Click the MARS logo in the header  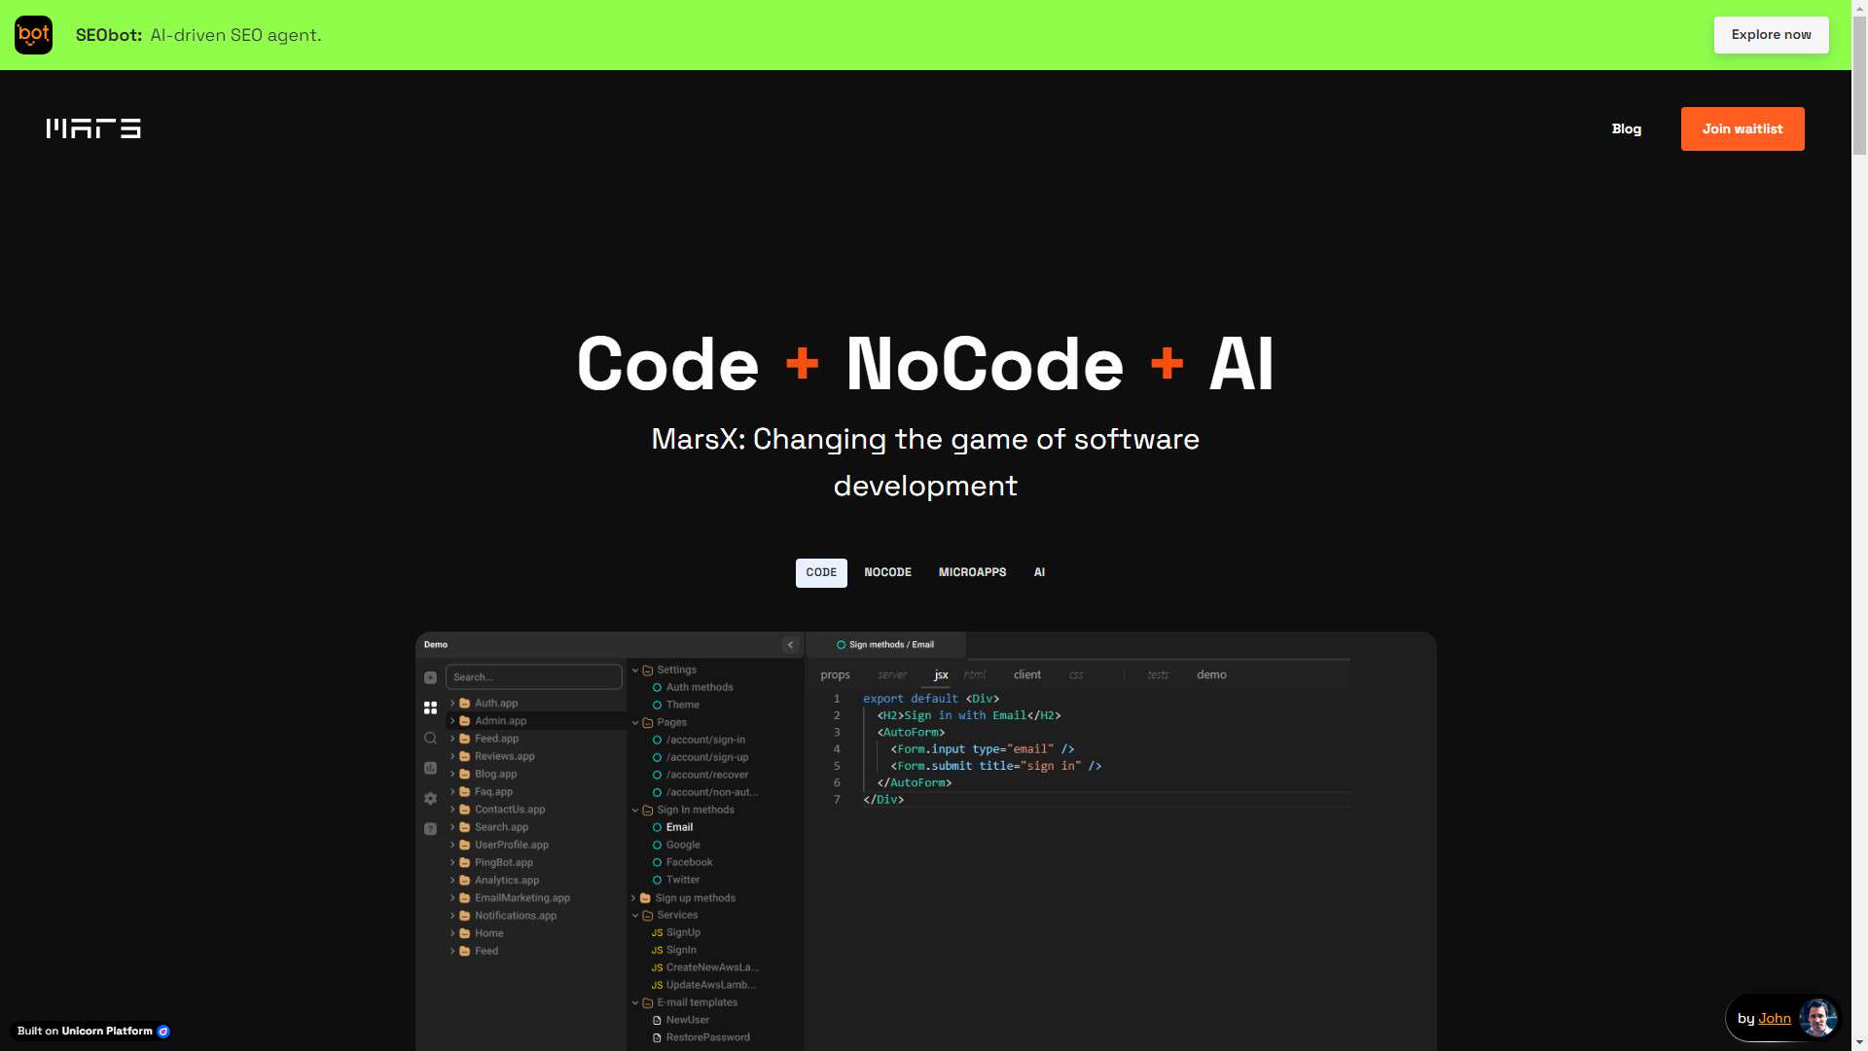[x=93, y=128]
